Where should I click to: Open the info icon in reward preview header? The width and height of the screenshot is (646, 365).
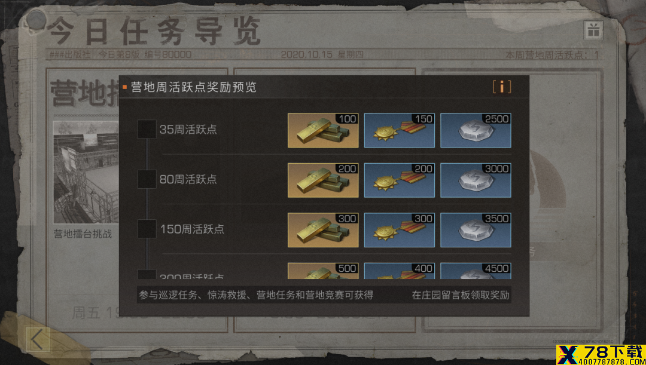[502, 87]
